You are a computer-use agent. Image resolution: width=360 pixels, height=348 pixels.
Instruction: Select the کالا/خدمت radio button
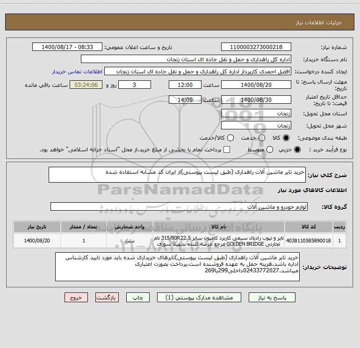[230, 138]
